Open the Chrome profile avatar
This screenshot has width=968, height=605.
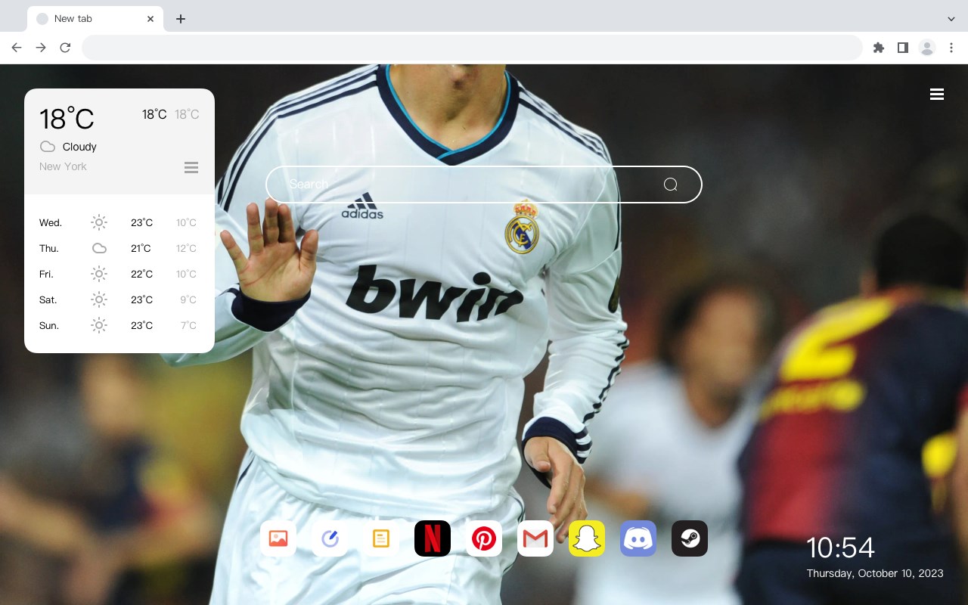point(927,48)
